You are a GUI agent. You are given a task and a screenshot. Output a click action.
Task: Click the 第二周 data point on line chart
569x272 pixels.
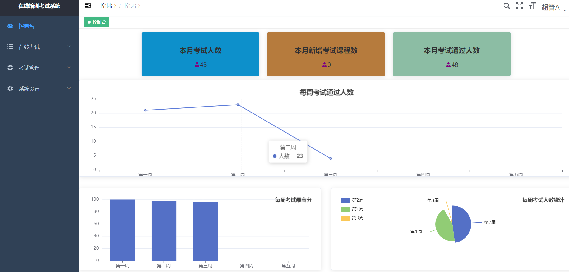coord(238,105)
